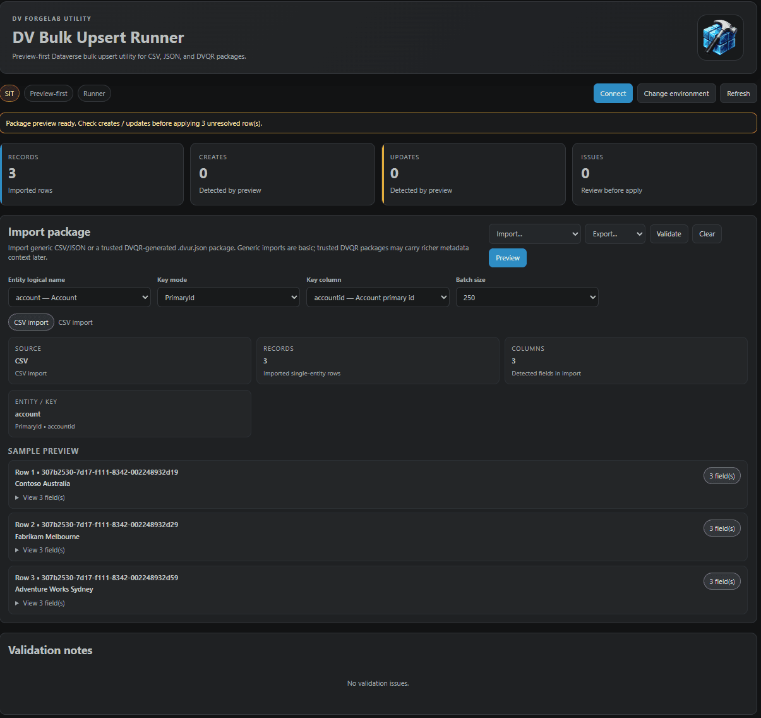Click Change environment button
The height and width of the screenshot is (718, 761).
[676, 94]
